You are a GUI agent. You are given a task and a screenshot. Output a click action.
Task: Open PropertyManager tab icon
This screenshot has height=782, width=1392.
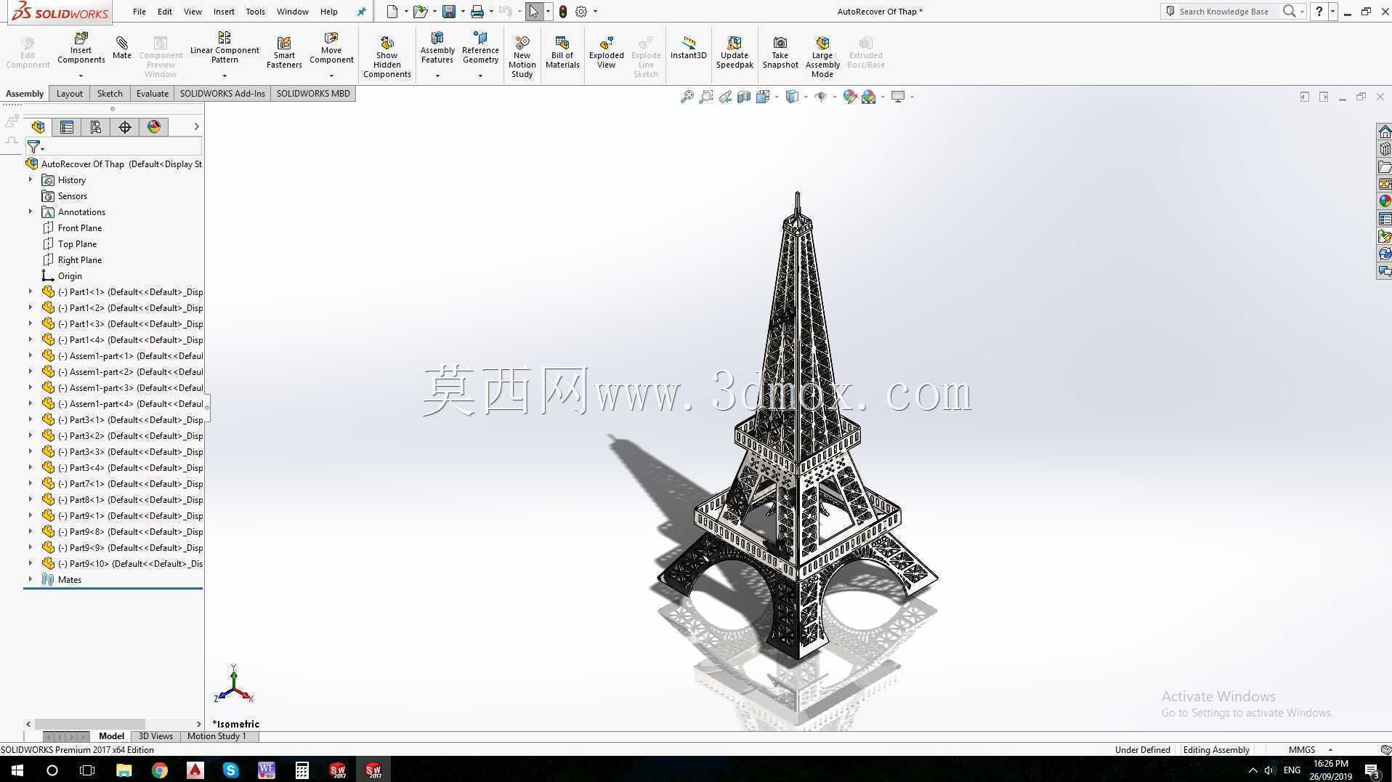click(67, 127)
